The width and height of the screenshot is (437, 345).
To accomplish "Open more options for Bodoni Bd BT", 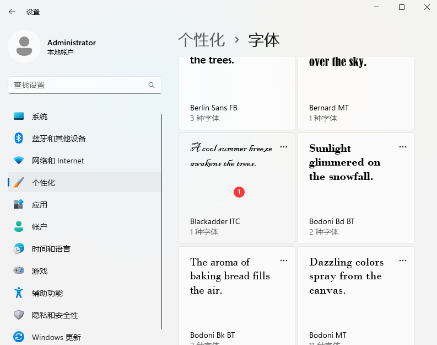I will (x=403, y=147).
